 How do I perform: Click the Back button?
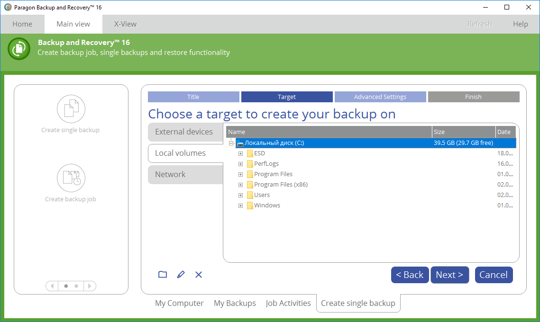point(410,275)
